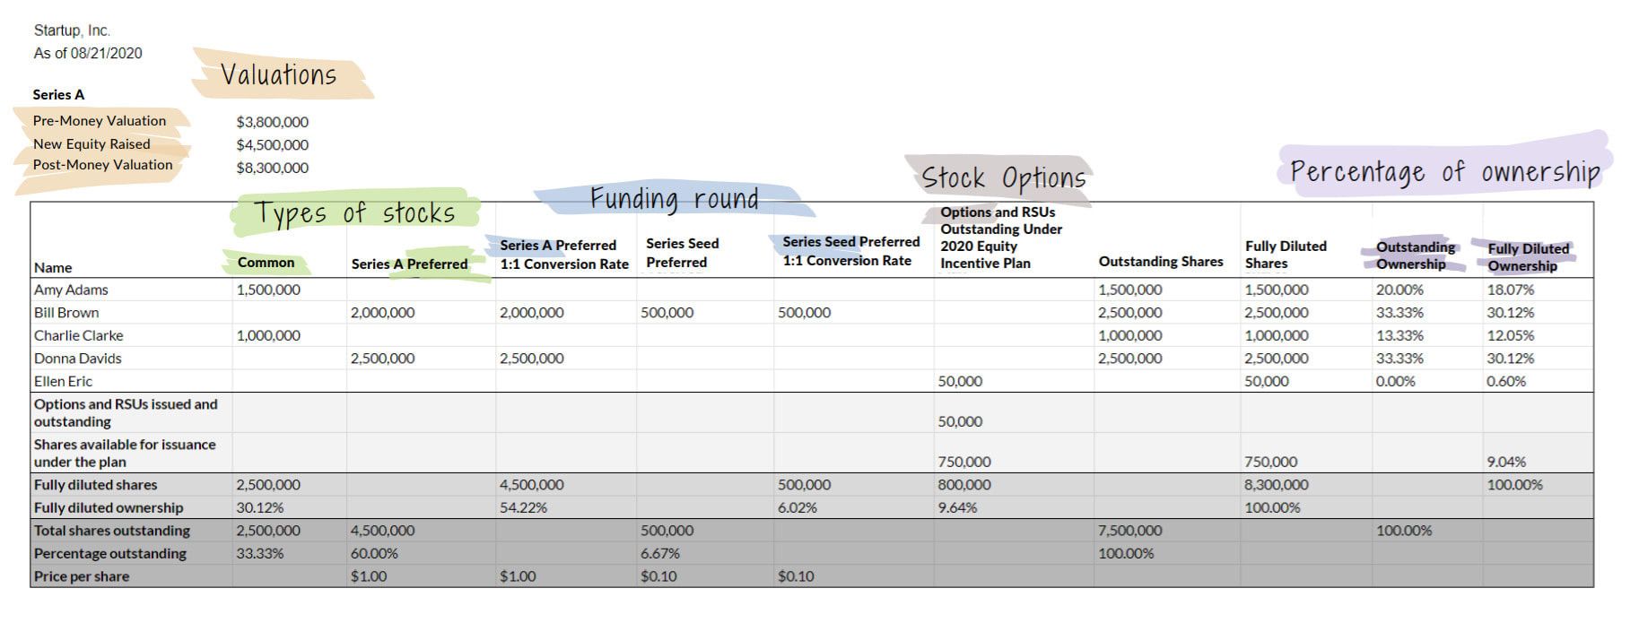The width and height of the screenshot is (1639, 623).
Task: Click the "Post-Money Valuation" label
Action: [103, 165]
